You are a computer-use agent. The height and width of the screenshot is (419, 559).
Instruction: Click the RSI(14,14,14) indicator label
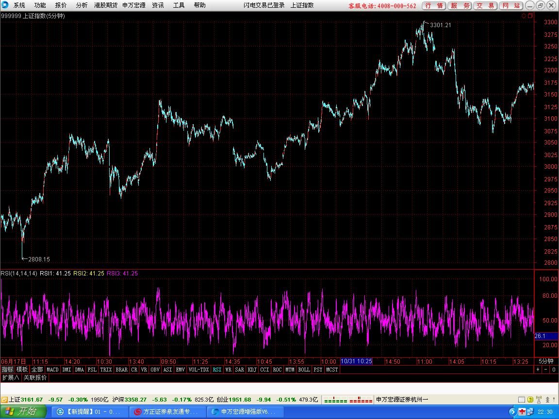pos(19,274)
